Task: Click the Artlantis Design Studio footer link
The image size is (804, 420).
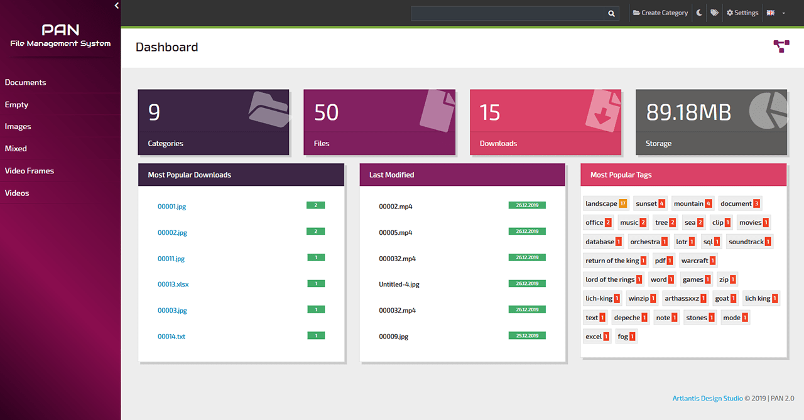Action: coord(707,399)
